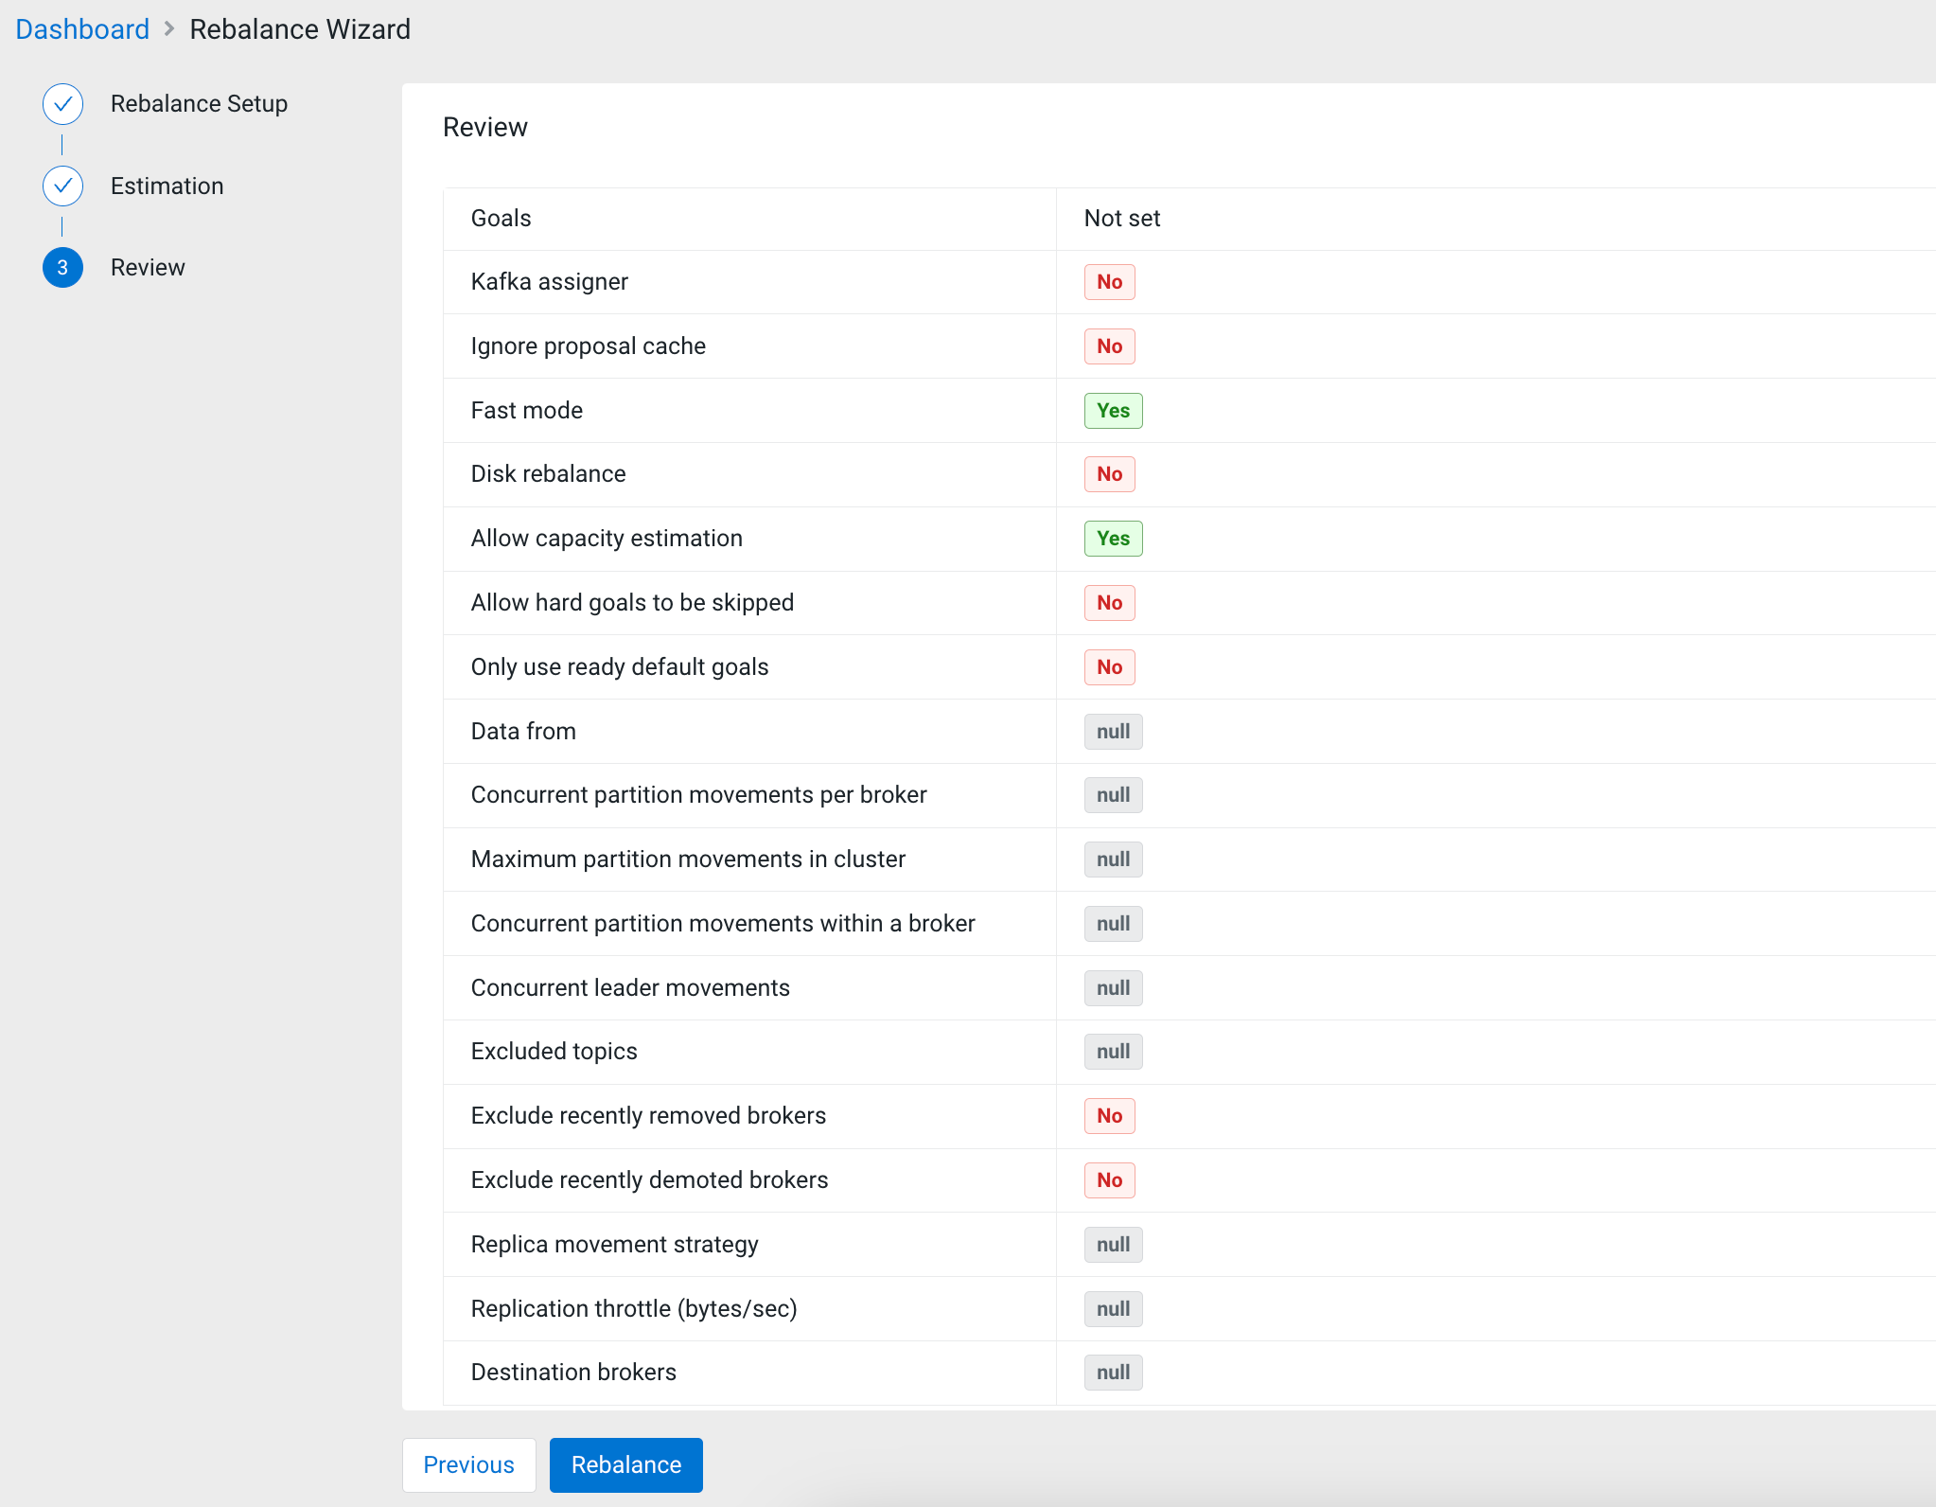The image size is (1936, 1507).
Task: Click the null badge for Destination brokers
Action: [x=1113, y=1373]
